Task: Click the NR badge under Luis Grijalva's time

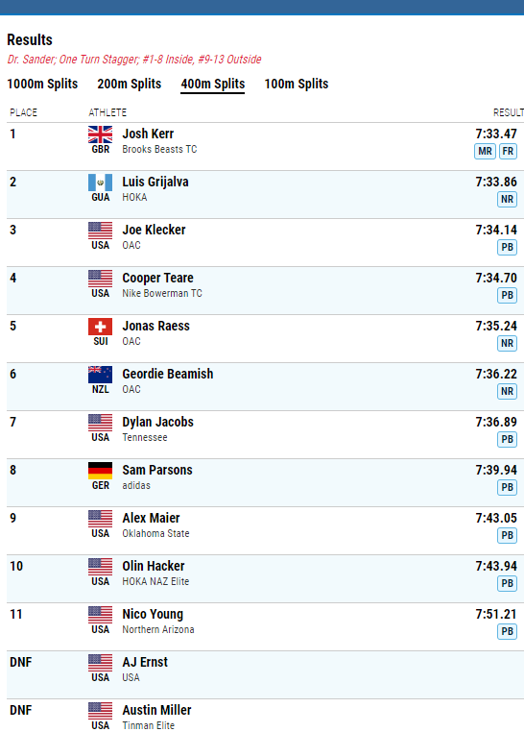Action: pos(508,200)
